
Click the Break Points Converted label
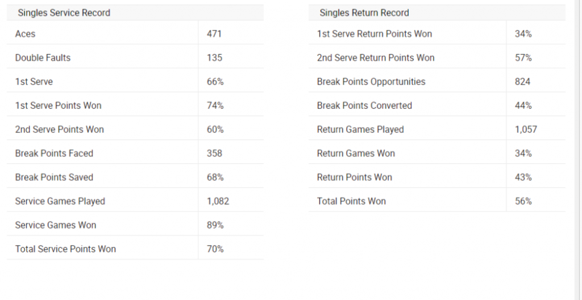coord(364,105)
